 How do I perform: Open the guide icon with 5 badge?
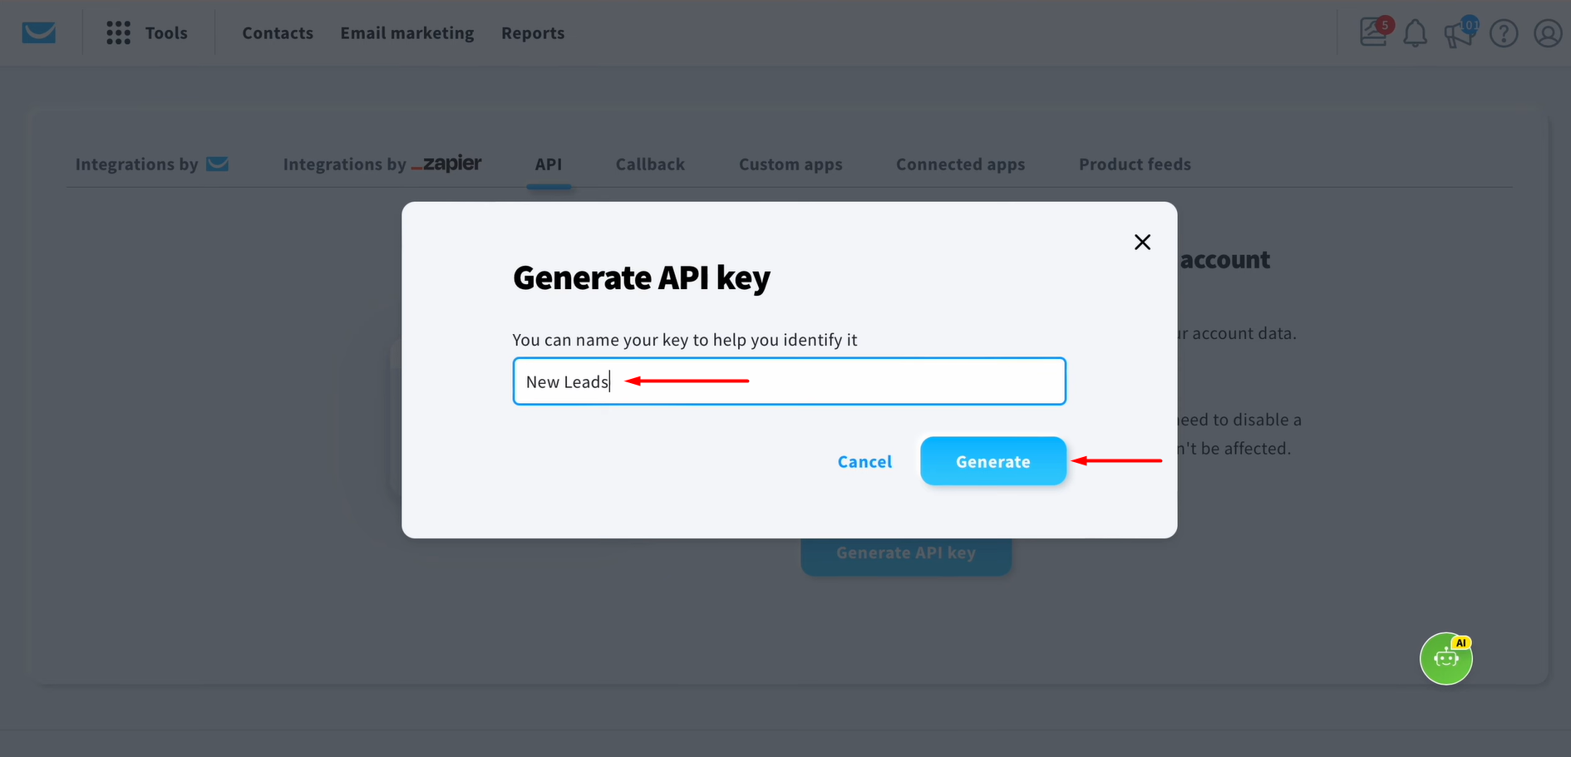coord(1372,33)
